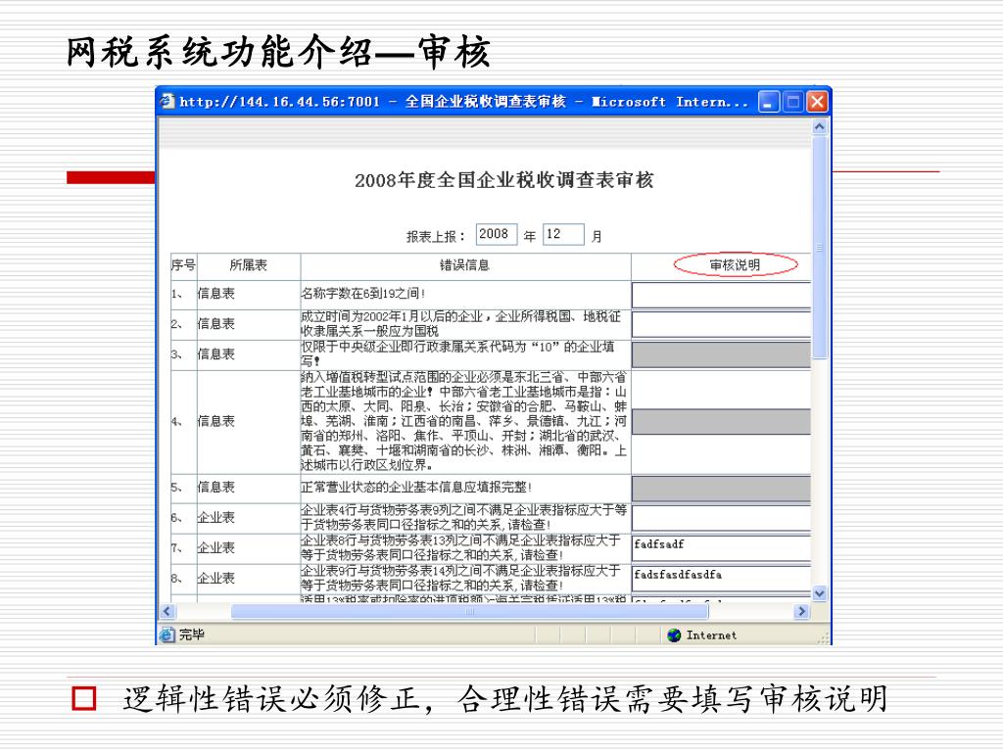
Task: Click the 报表上报 label
Action: 436,237
